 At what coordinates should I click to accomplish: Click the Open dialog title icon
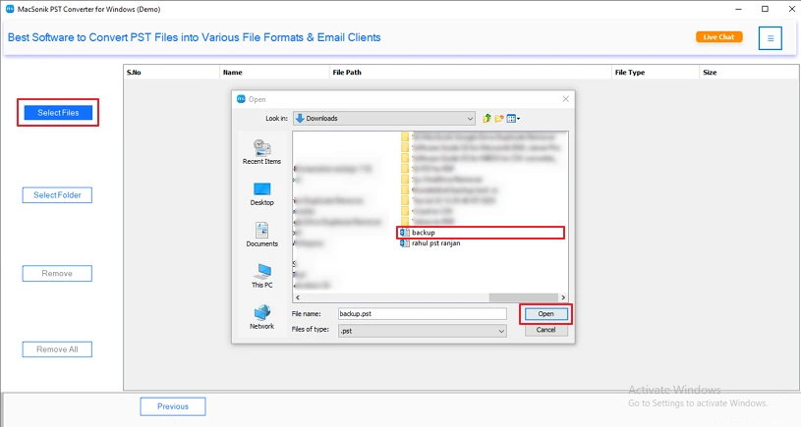pyautogui.click(x=241, y=99)
